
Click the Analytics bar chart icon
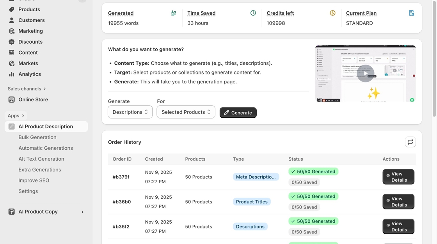pyautogui.click(x=12, y=74)
